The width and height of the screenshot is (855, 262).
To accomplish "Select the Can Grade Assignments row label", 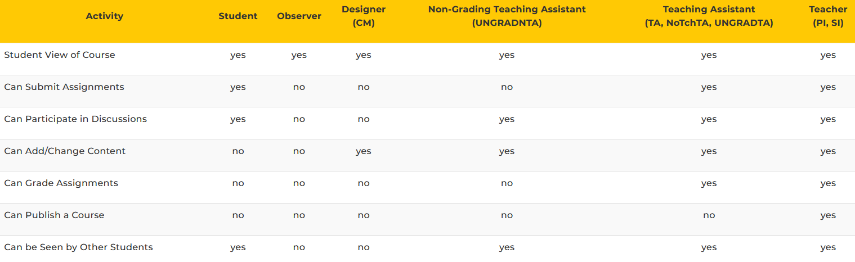I will (x=61, y=183).
